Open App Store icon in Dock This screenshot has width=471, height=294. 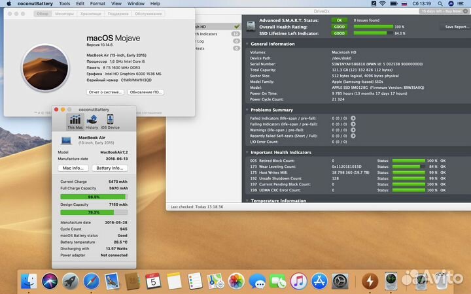click(319, 281)
